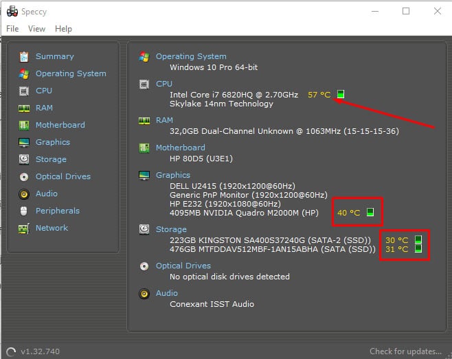Select Summary in the sidebar
Image resolution: width=452 pixels, height=359 pixels.
[x=55, y=56]
